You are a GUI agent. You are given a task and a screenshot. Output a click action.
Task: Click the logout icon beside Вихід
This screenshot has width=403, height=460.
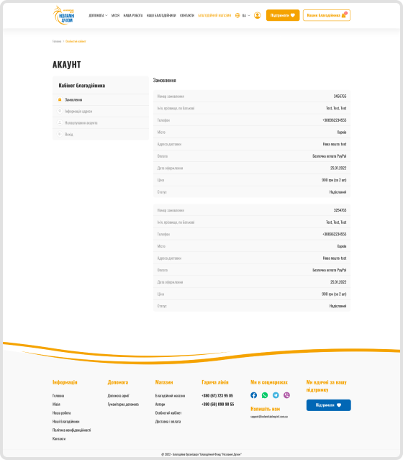tap(60, 134)
